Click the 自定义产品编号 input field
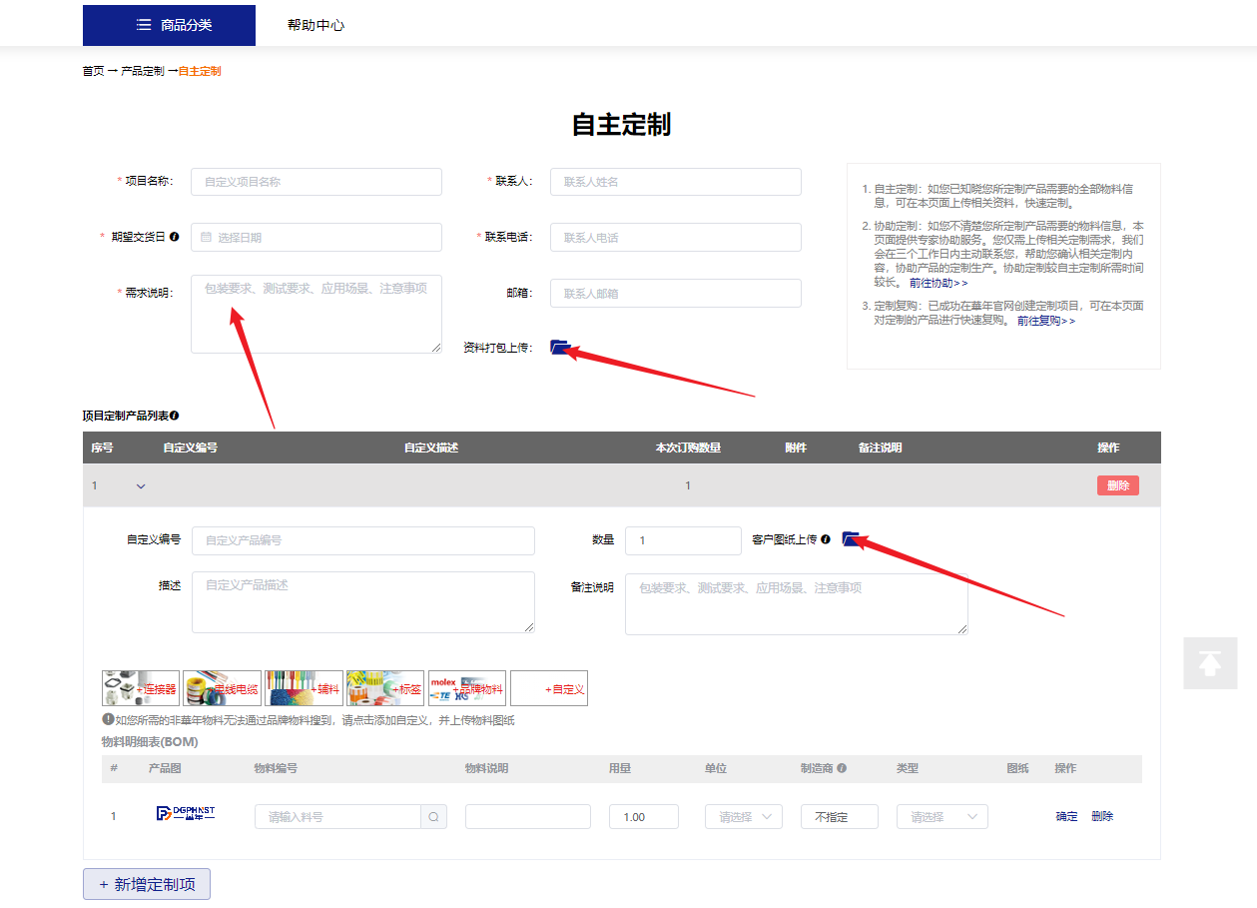The image size is (1257, 908). pos(363,540)
